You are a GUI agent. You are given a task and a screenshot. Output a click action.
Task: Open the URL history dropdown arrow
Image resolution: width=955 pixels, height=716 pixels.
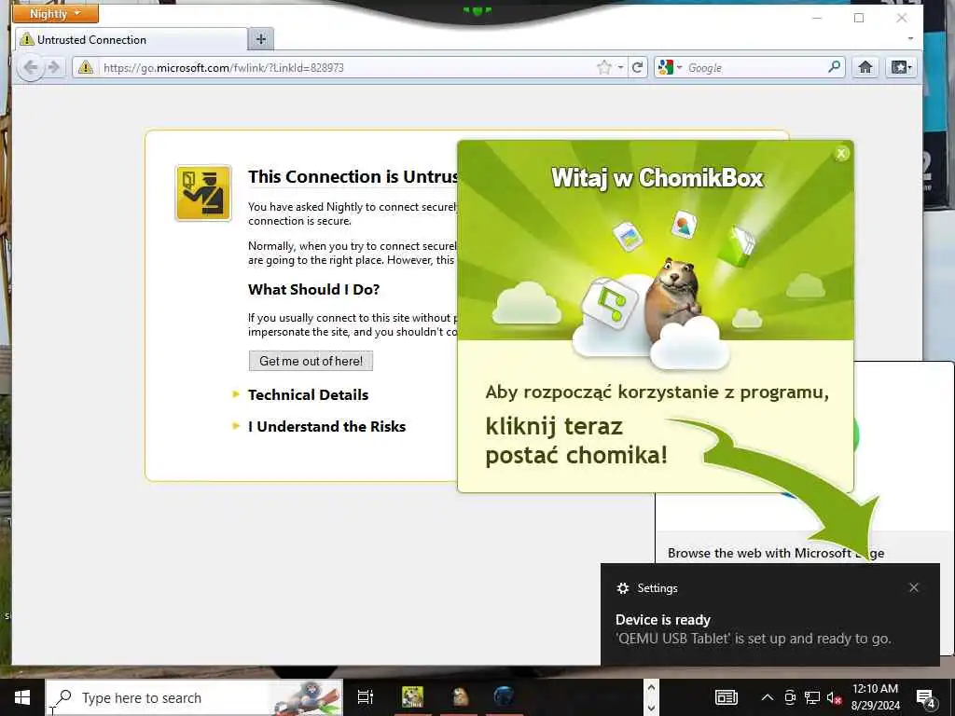tap(620, 67)
